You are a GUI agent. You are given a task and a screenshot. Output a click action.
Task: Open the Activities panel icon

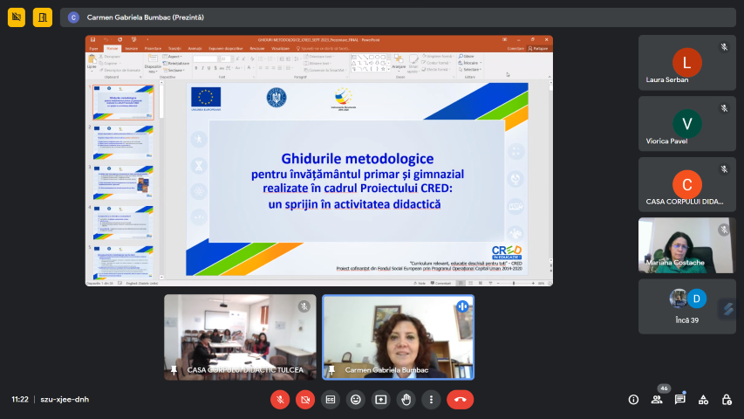tap(703, 399)
